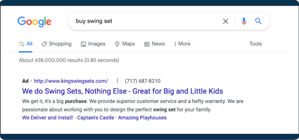
Task: Follow the 'Amazing Playhouses' sitelink
Action: [142, 118]
